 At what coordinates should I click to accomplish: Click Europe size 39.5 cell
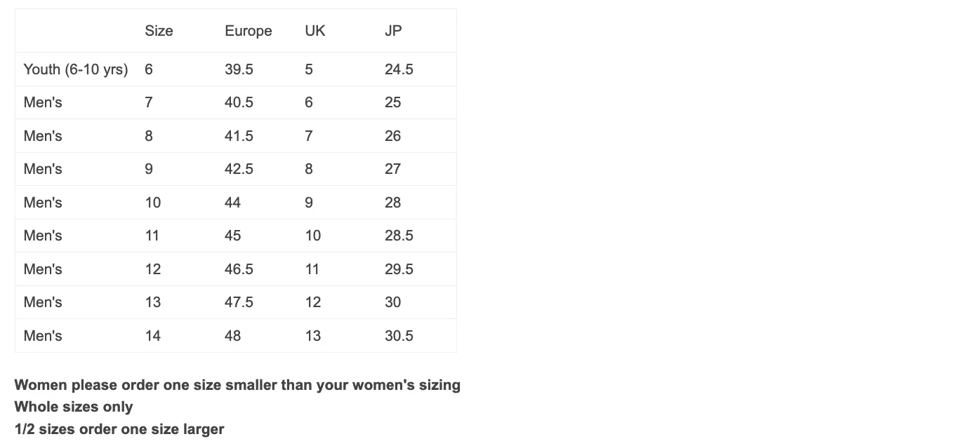(239, 69)
